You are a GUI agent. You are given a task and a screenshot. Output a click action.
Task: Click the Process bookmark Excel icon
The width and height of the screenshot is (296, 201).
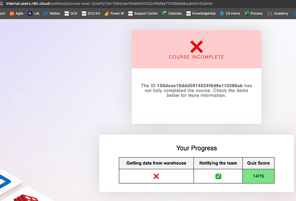(247, 13)
